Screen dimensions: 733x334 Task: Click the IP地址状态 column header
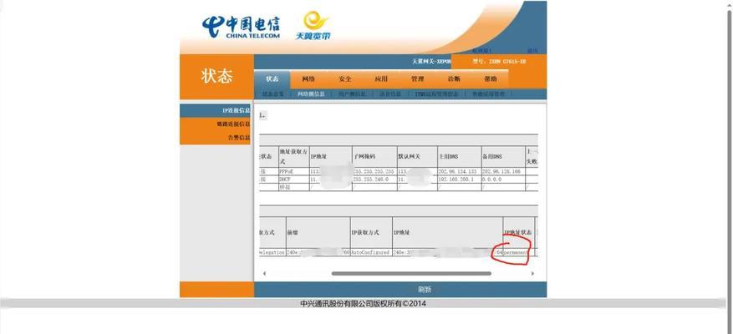(518, 232)
